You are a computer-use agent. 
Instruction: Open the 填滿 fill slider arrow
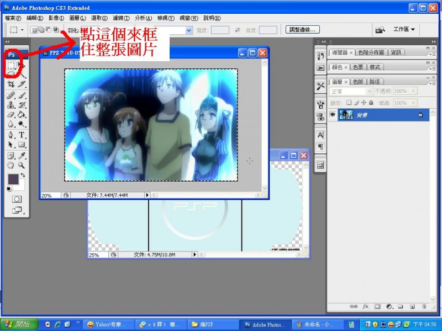click(413, 103)
